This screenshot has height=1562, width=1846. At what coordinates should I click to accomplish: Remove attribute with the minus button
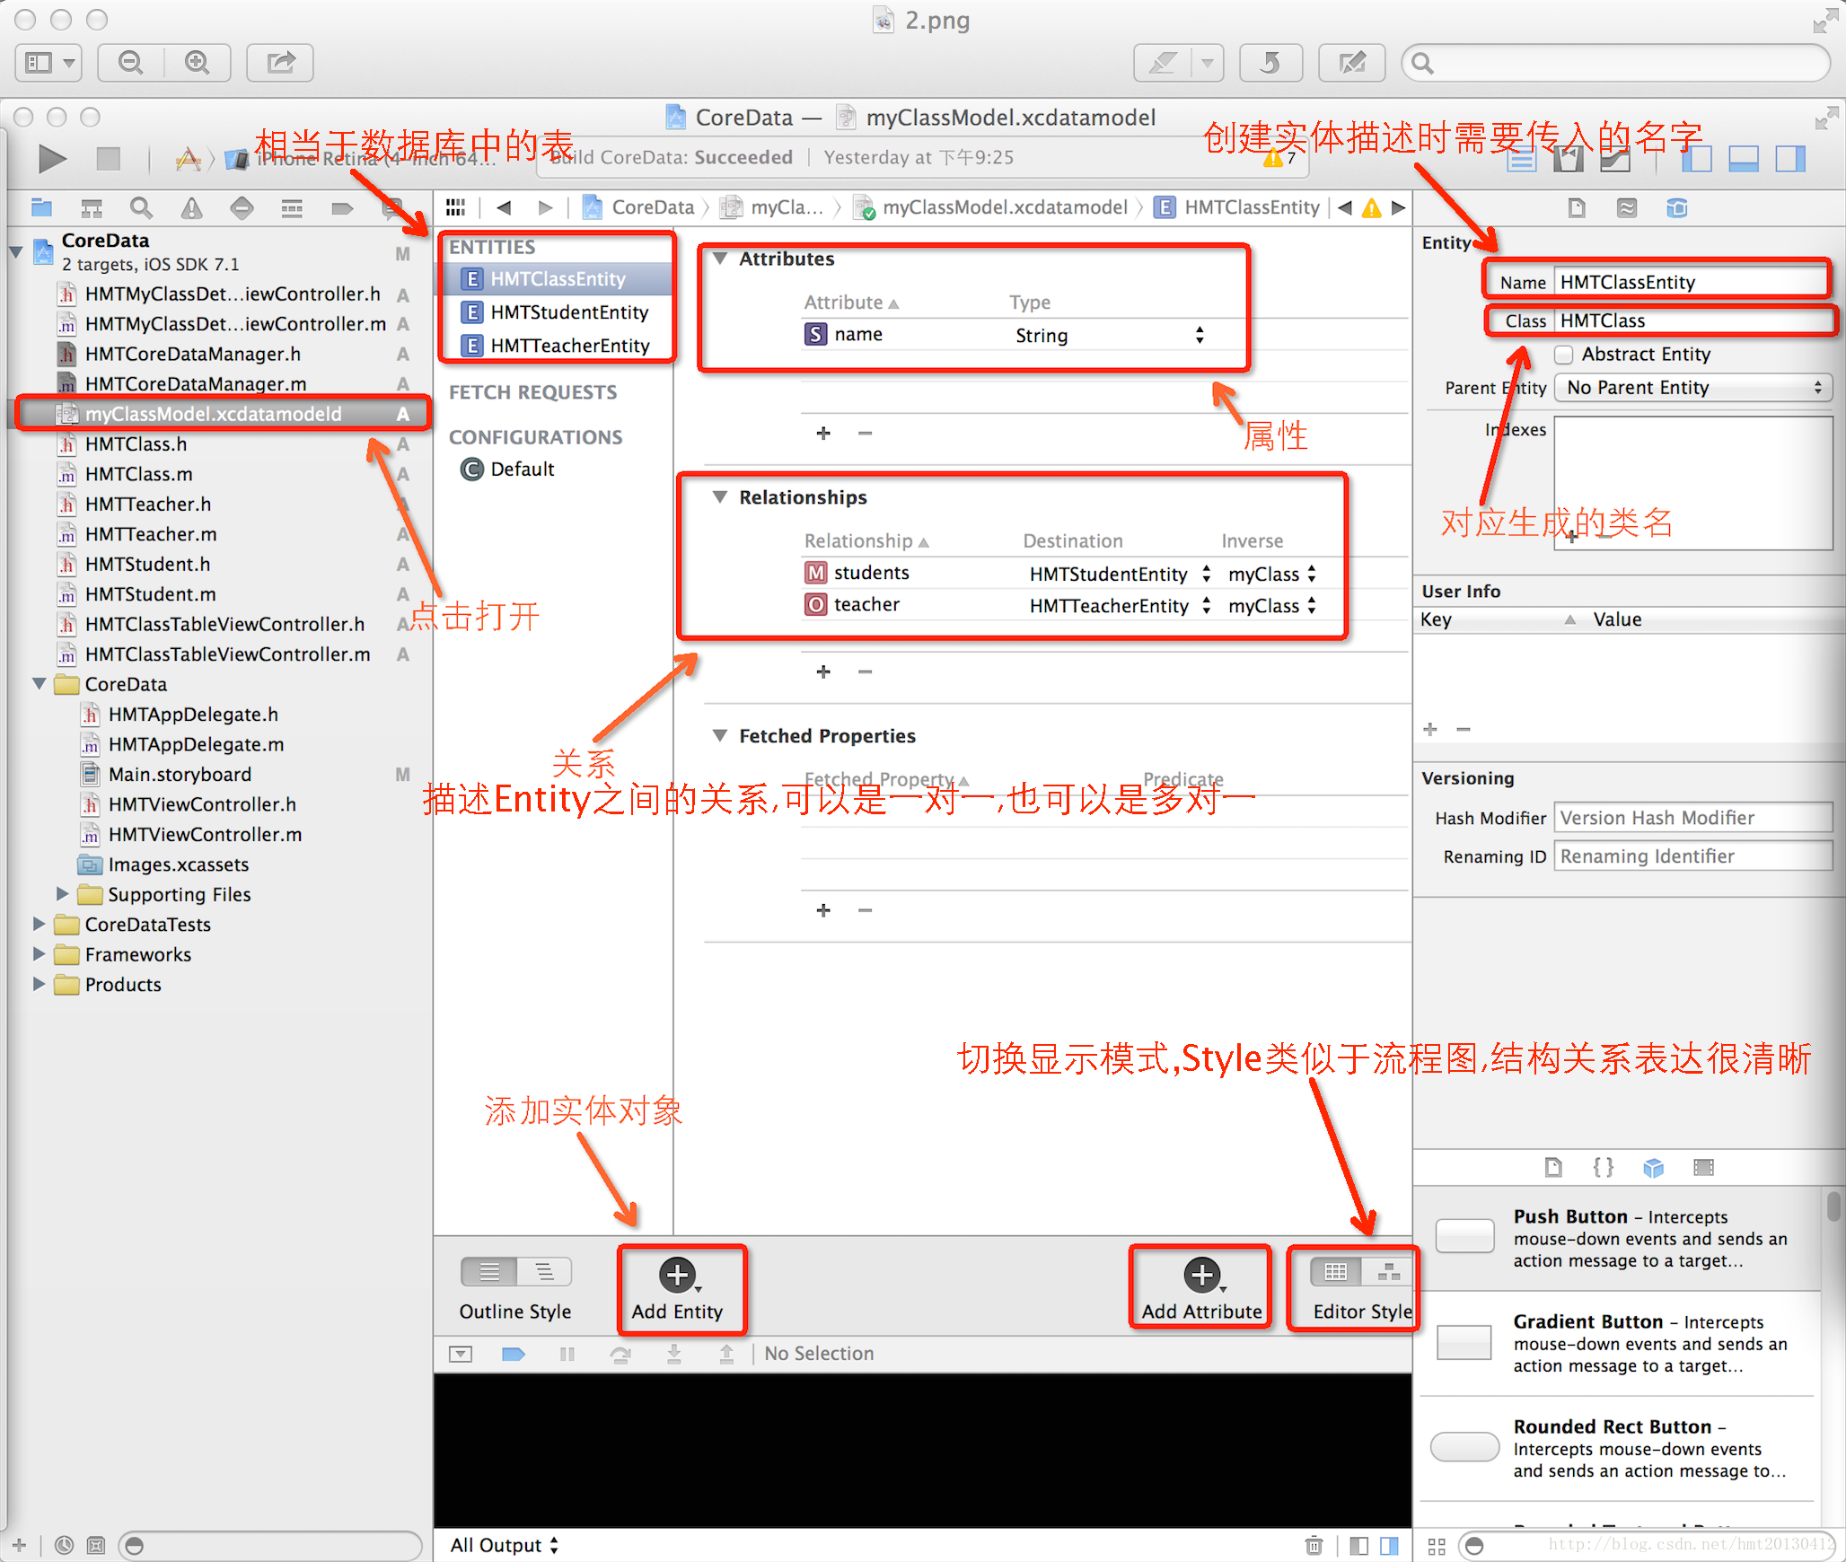pos(865,433)
